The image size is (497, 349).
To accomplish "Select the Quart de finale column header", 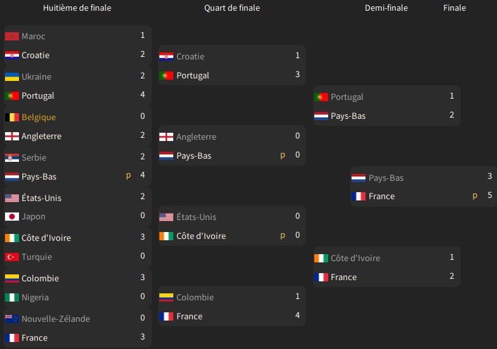I will [232, 8].
